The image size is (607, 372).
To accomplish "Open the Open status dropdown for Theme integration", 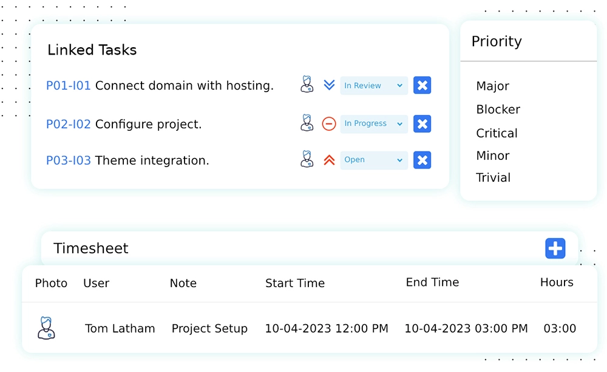I will (x=373, y=160).
